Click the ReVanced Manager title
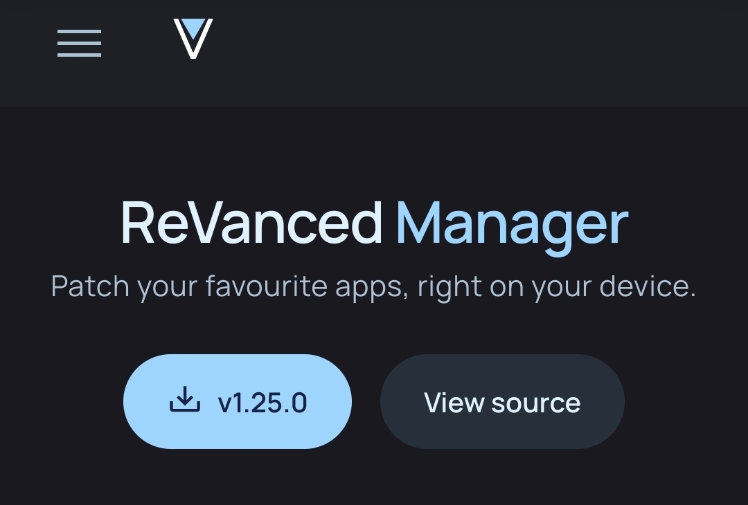 375,228
